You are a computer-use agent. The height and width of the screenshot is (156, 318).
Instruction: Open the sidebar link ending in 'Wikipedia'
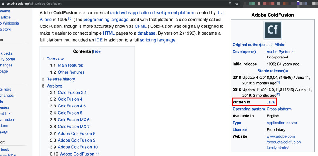coord(10,23)
